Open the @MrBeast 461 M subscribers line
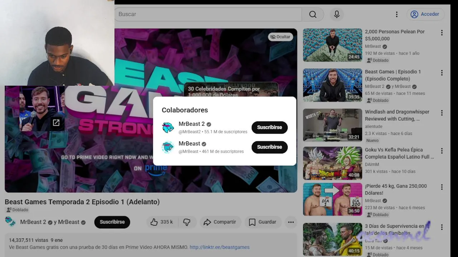This screenshot has width=458, height=257. (x=211, y=151)
